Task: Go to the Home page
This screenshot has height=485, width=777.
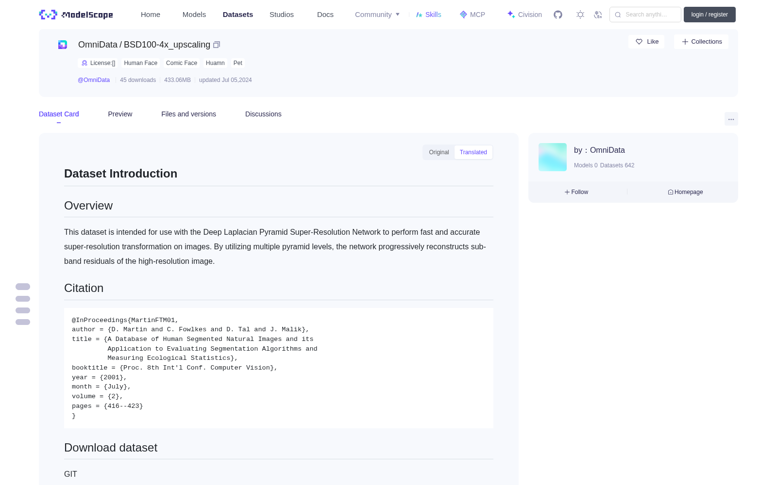Action: tap(151, 15)
